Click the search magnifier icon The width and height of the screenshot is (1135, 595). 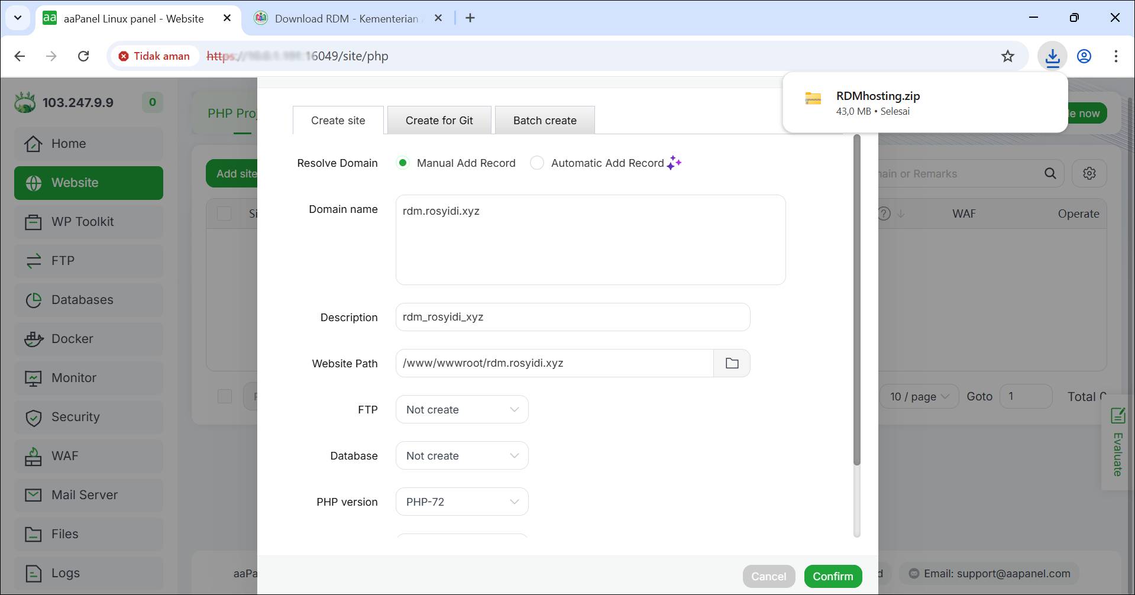click(1050, 173)
